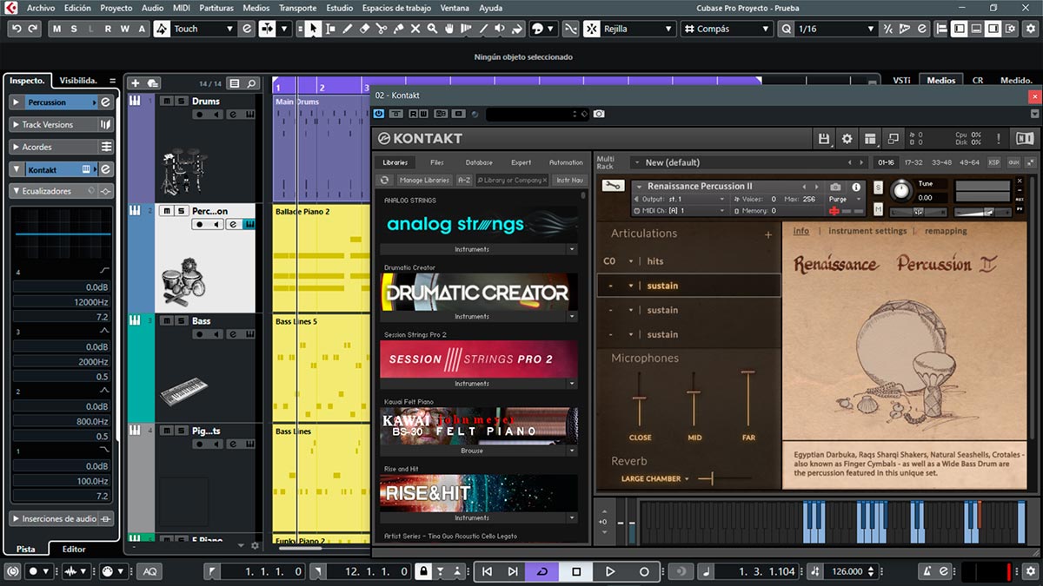This screenshot has height=586, width=1043.
Task: Solo the Bass track
Action: 181,320
